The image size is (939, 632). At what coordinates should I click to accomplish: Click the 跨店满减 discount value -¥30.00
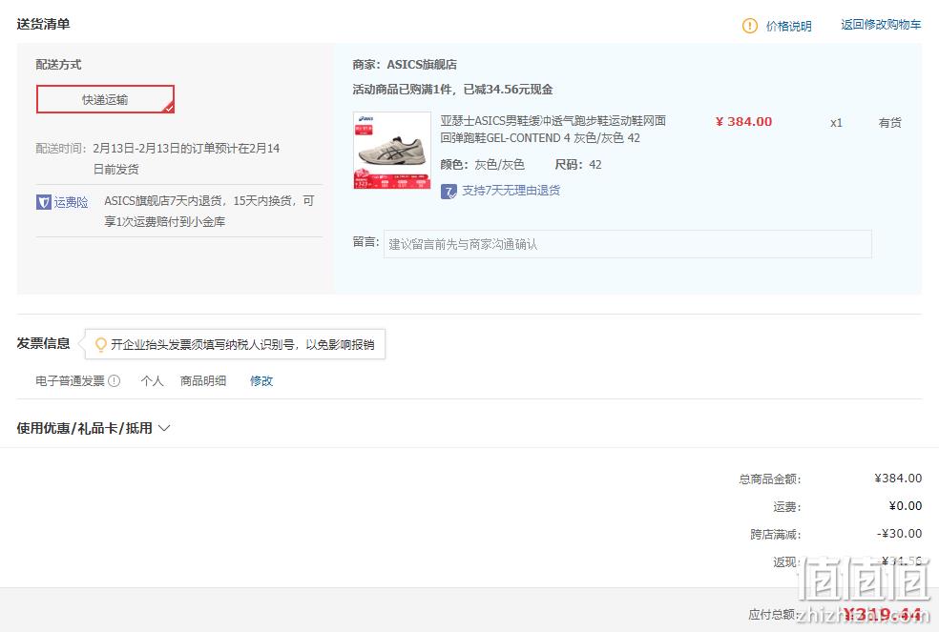point(900,533)
